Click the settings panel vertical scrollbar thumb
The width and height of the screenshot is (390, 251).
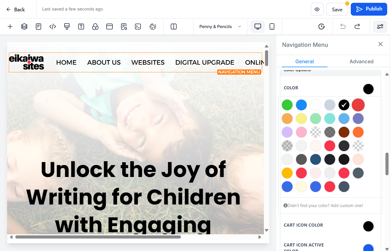point(387,164)
